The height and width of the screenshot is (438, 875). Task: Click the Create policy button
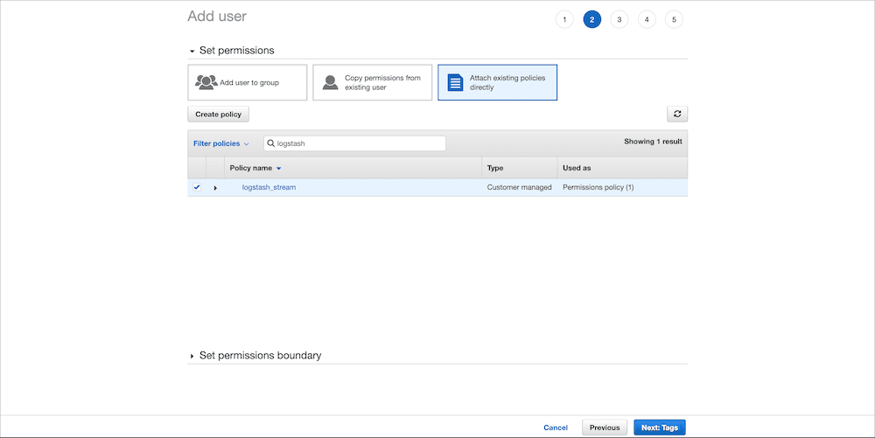[x=218, y=115]
